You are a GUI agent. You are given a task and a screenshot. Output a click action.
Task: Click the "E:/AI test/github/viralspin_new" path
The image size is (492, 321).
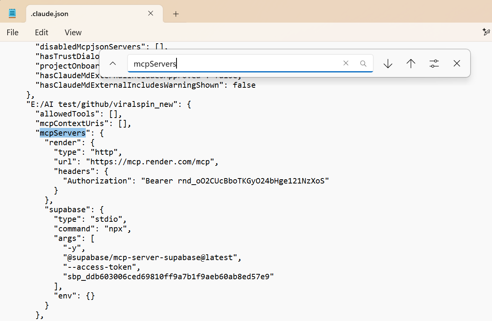pyautogui.click(x=102, y=104)
